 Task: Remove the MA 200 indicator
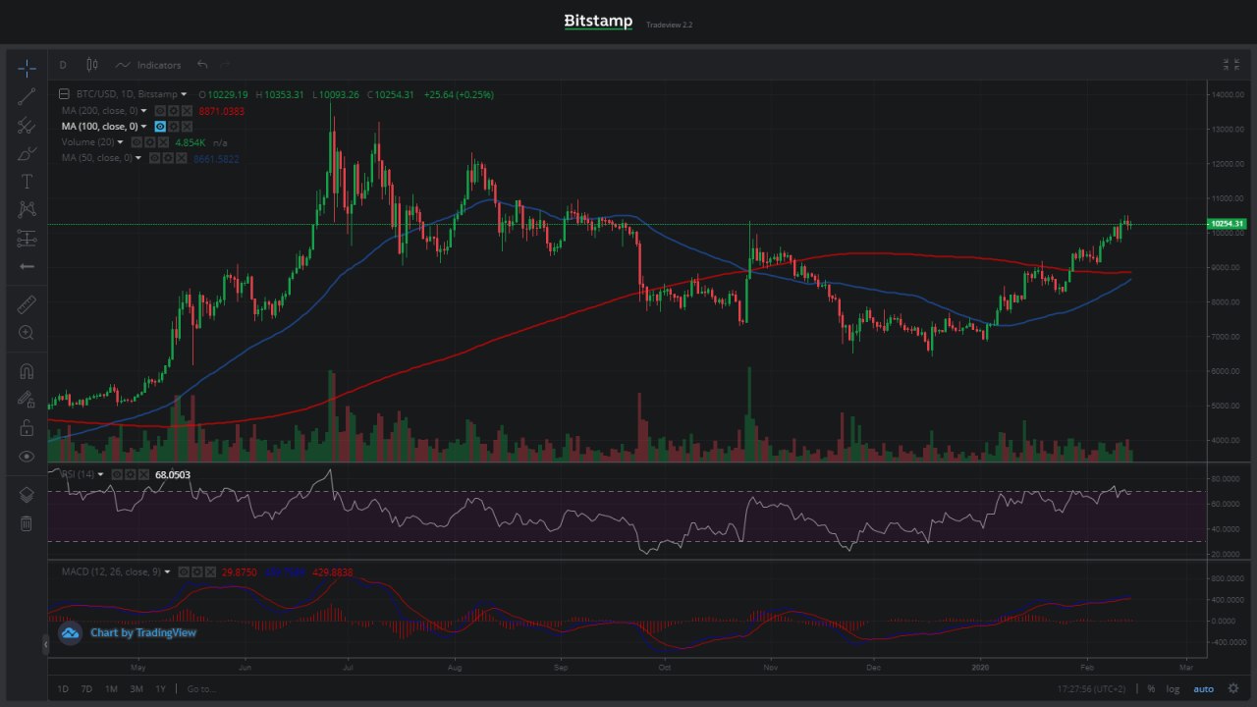coord(187,111)
